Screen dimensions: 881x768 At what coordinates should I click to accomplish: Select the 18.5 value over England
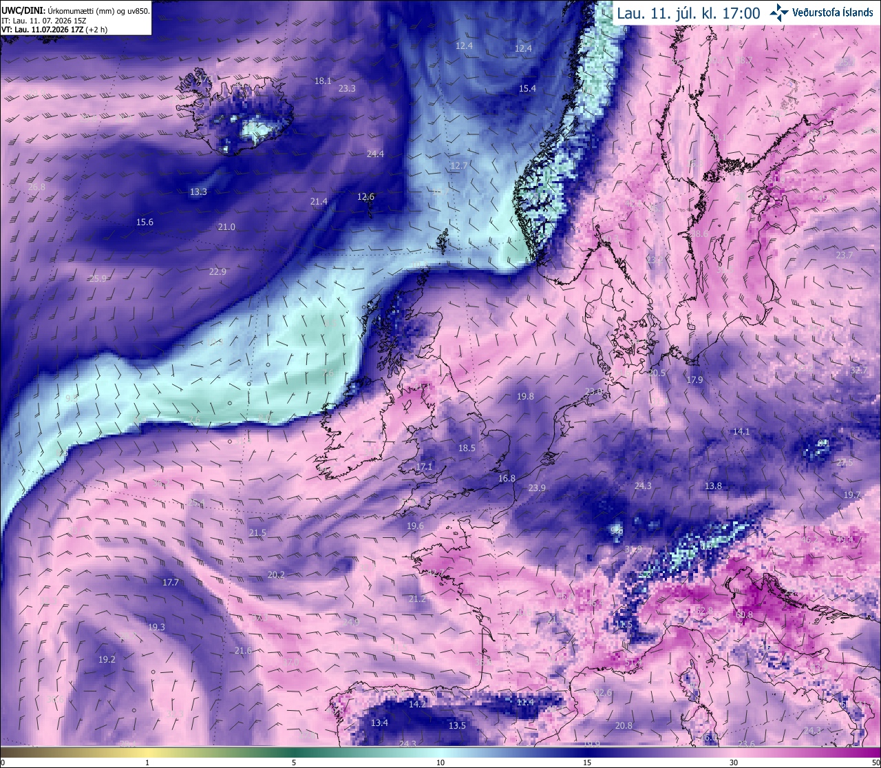pos(467,448)
